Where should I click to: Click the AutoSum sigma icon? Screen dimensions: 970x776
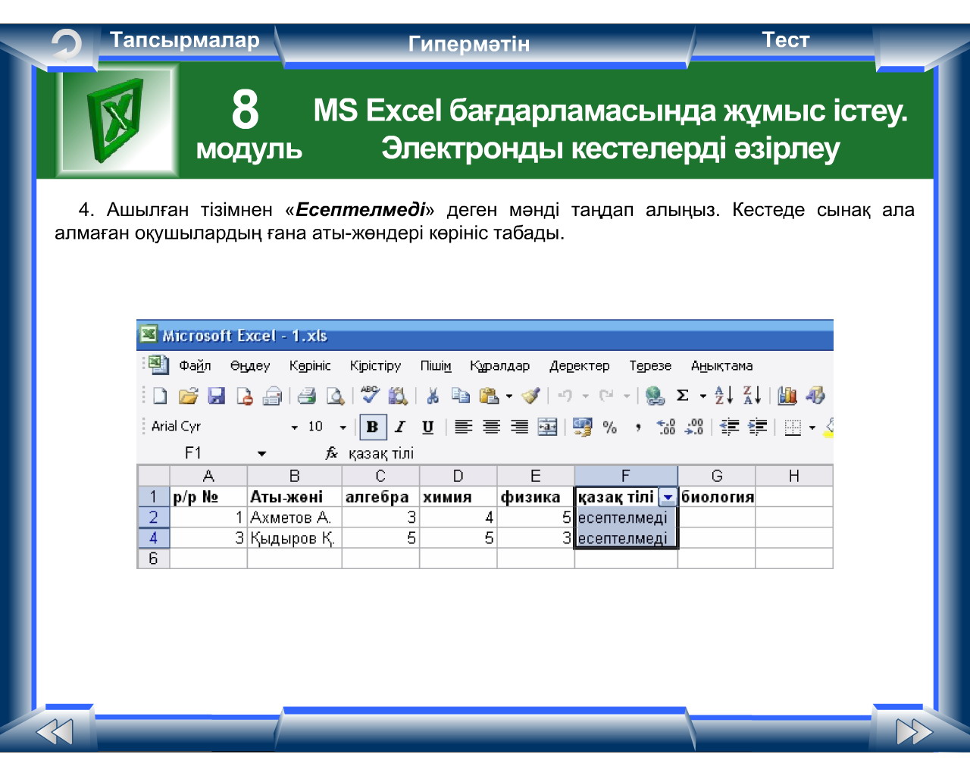tap(683, 396)
